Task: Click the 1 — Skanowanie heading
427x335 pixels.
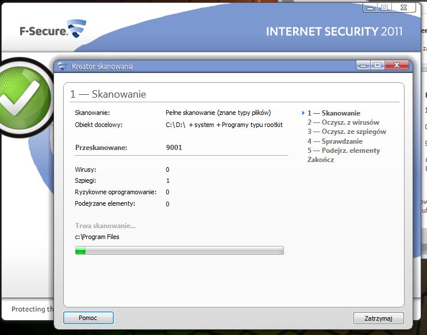Action: coord(108,94)
